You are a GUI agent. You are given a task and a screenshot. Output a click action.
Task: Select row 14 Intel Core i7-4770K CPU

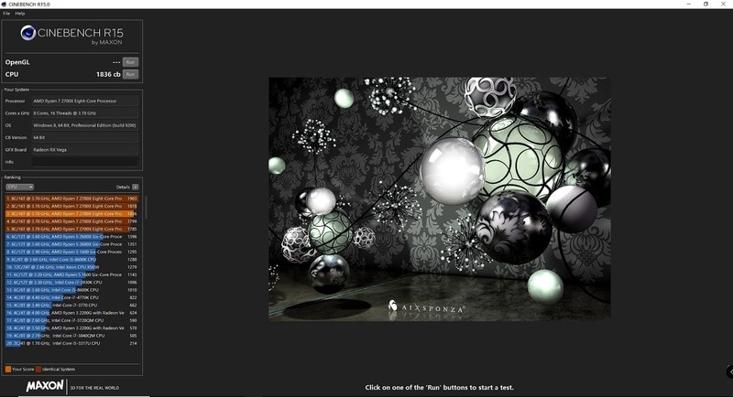point(71,297)
